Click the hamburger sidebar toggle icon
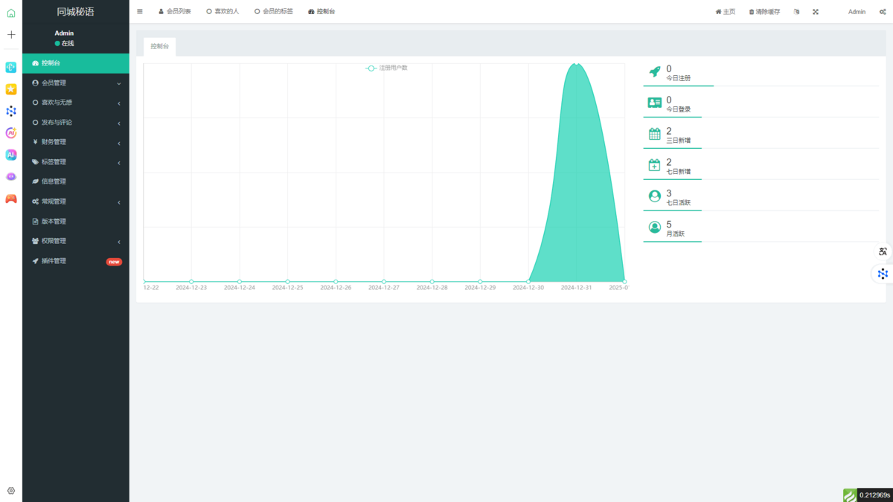 coord(140,12)
